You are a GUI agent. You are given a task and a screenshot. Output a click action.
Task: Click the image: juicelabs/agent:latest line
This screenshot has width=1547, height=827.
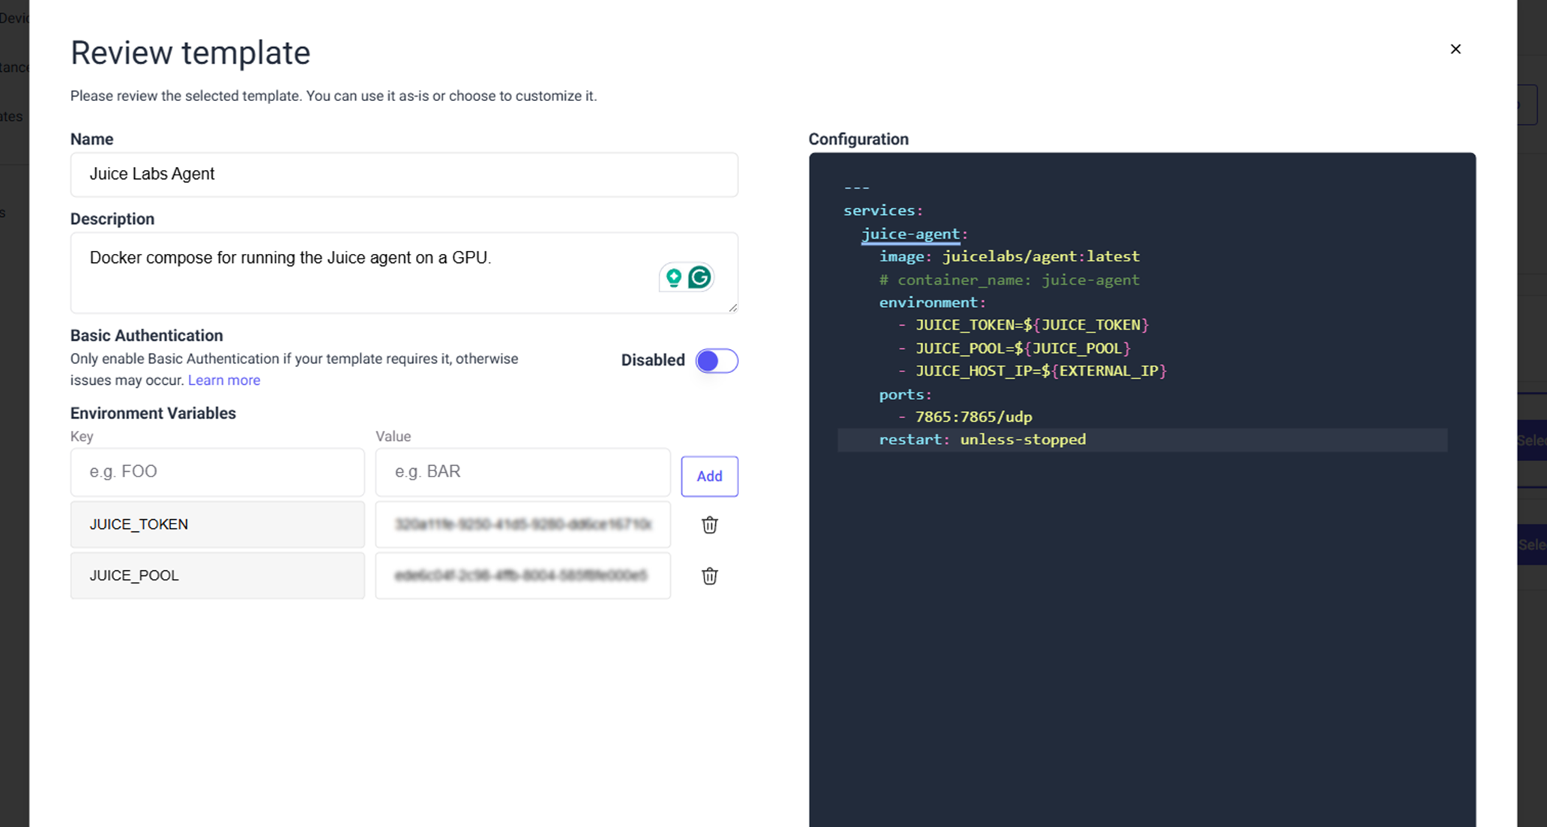(1009, 256)
